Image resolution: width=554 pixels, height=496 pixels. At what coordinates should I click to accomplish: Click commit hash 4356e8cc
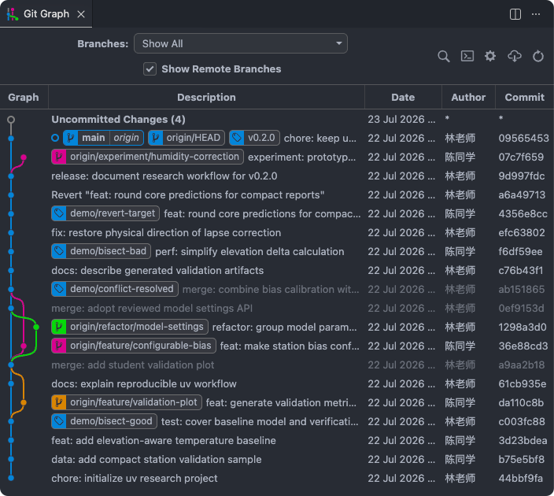pos(523,214)
